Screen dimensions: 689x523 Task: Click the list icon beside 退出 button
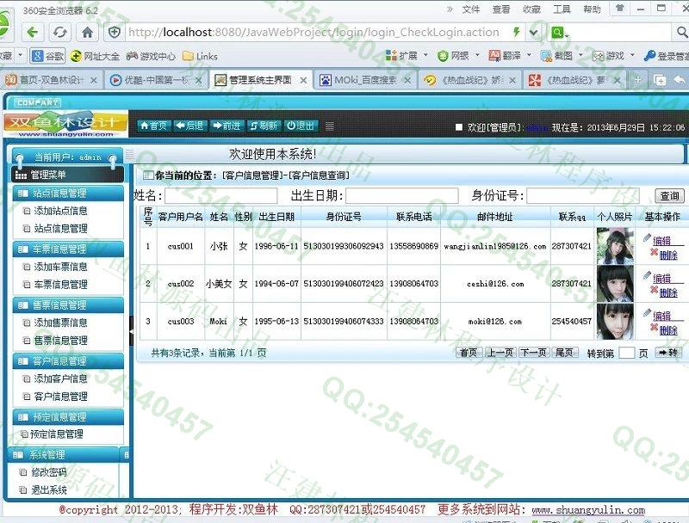point(330,126)
